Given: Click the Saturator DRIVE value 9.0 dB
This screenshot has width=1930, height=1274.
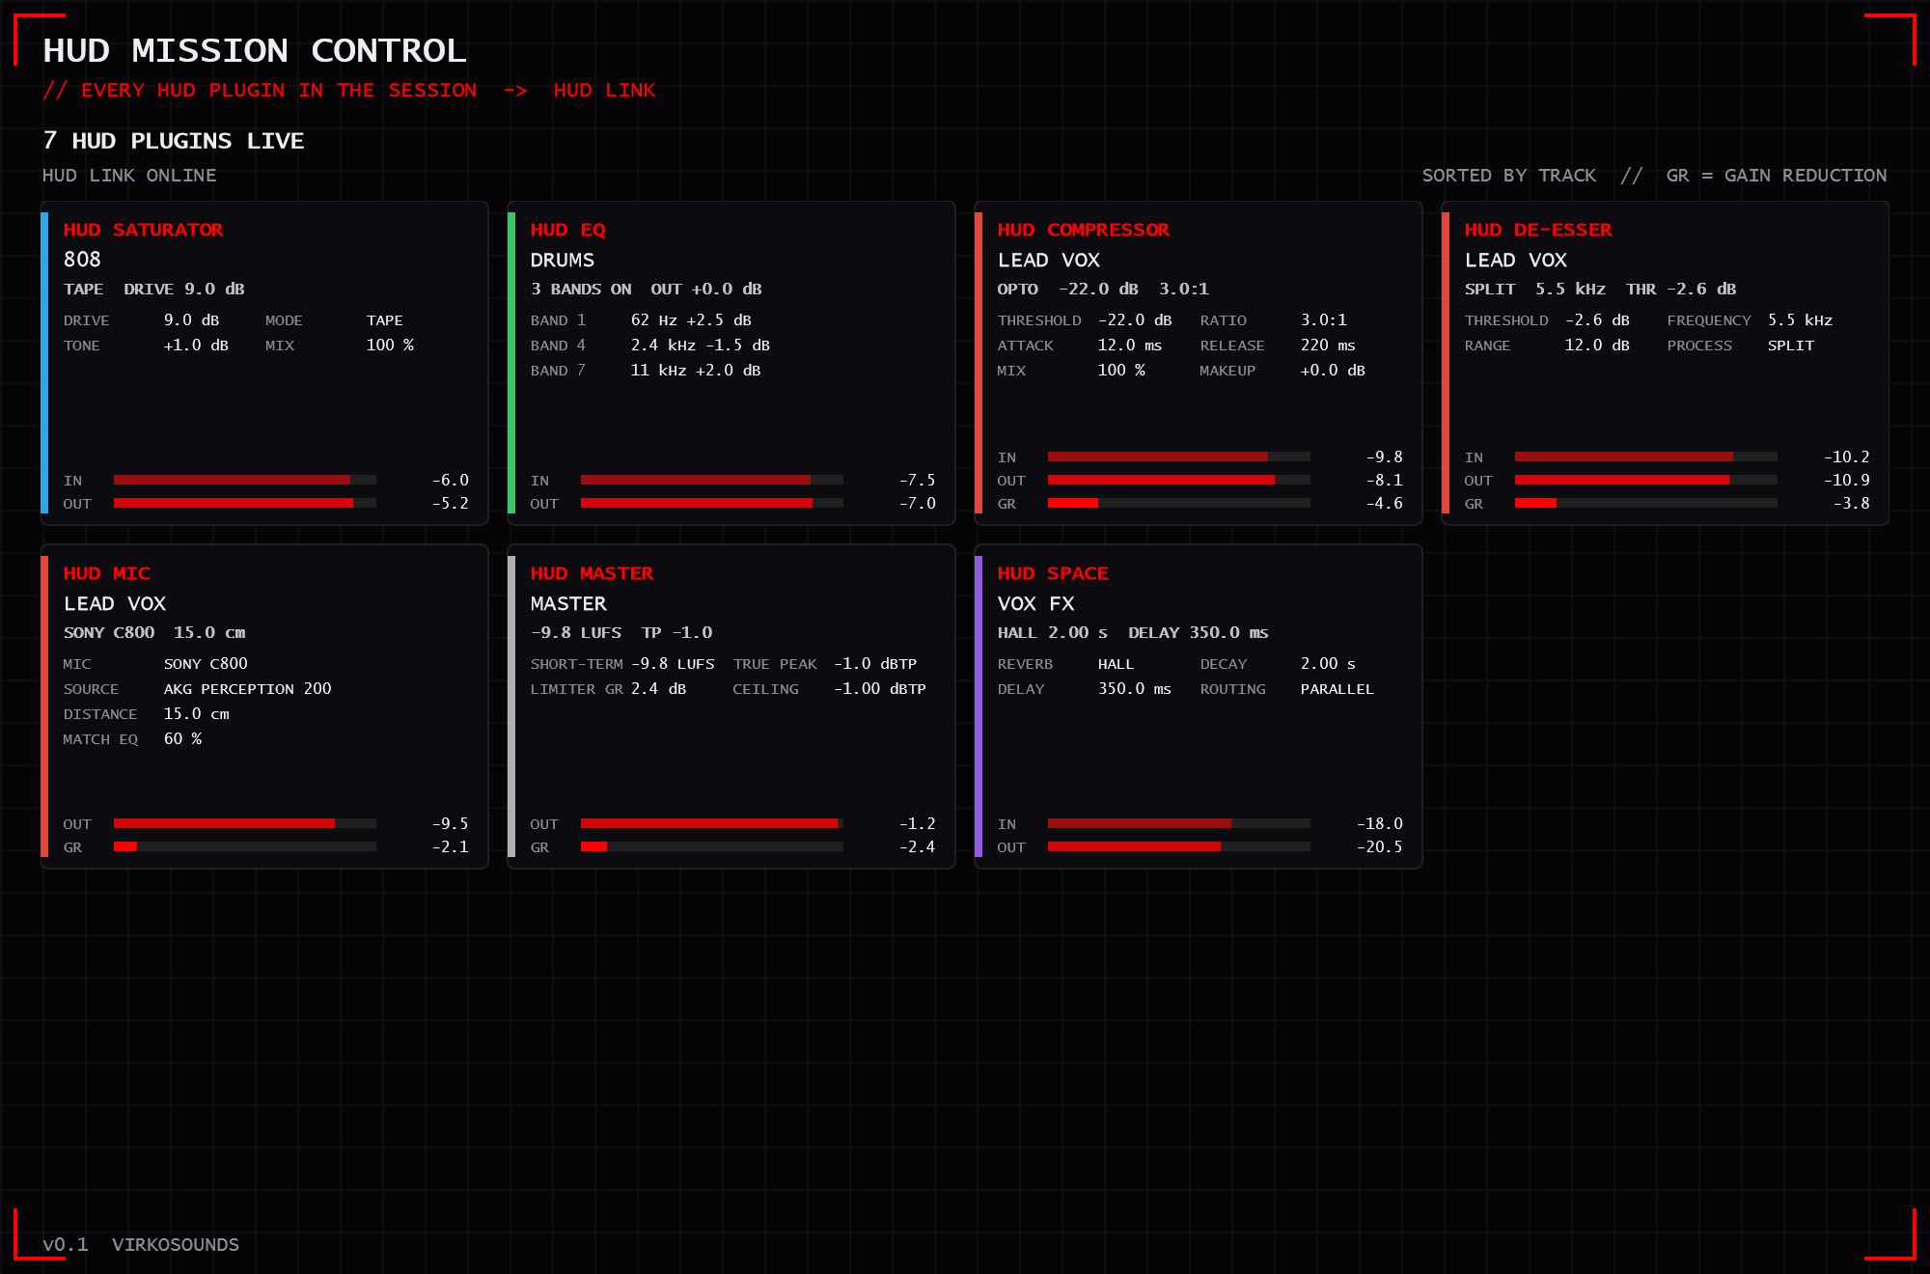Looking at the screenshot, I should [x=191, y=319].
